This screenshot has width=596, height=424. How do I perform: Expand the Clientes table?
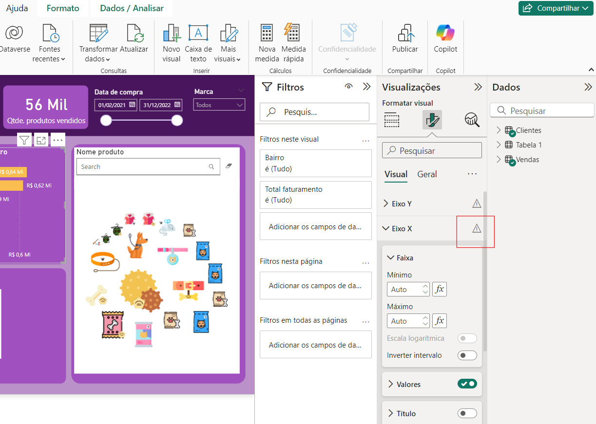pyautogui.click(x=499, y=130)
